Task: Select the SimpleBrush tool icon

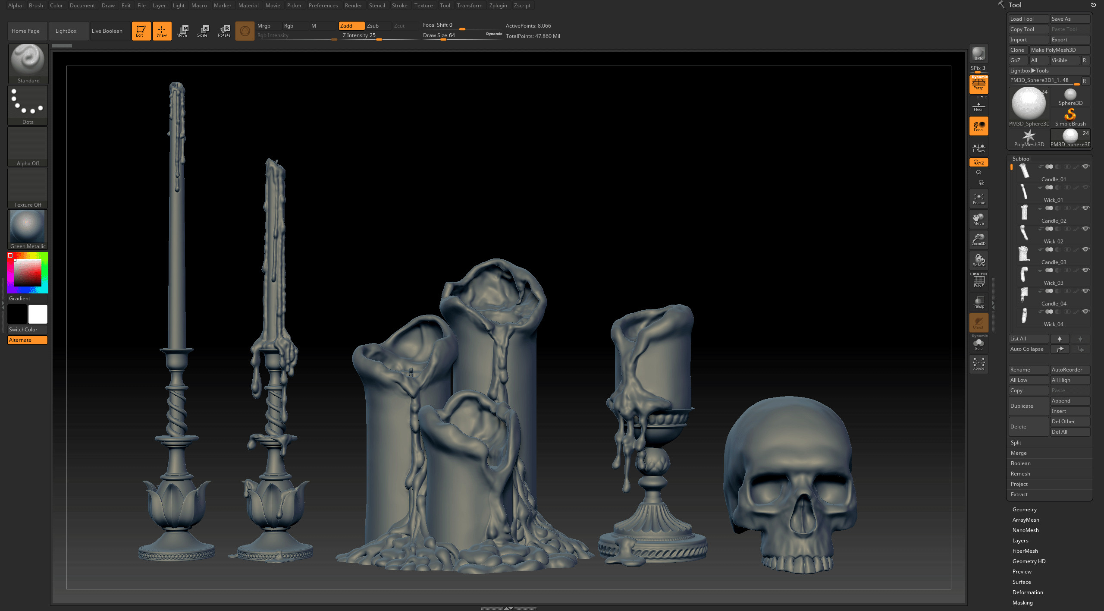Action: tap(1070, 117)
